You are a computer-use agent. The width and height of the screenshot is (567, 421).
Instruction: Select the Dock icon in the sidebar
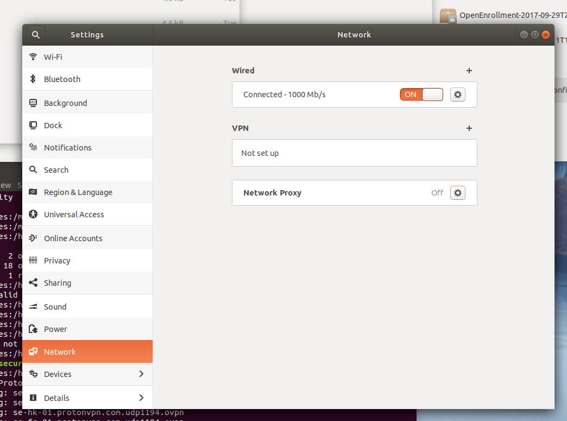point(33,125)
